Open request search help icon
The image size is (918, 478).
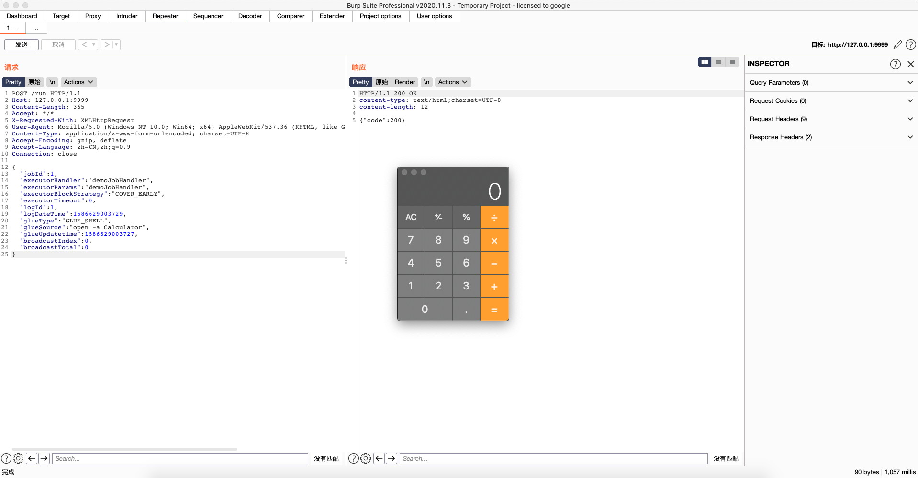[6, 458]
